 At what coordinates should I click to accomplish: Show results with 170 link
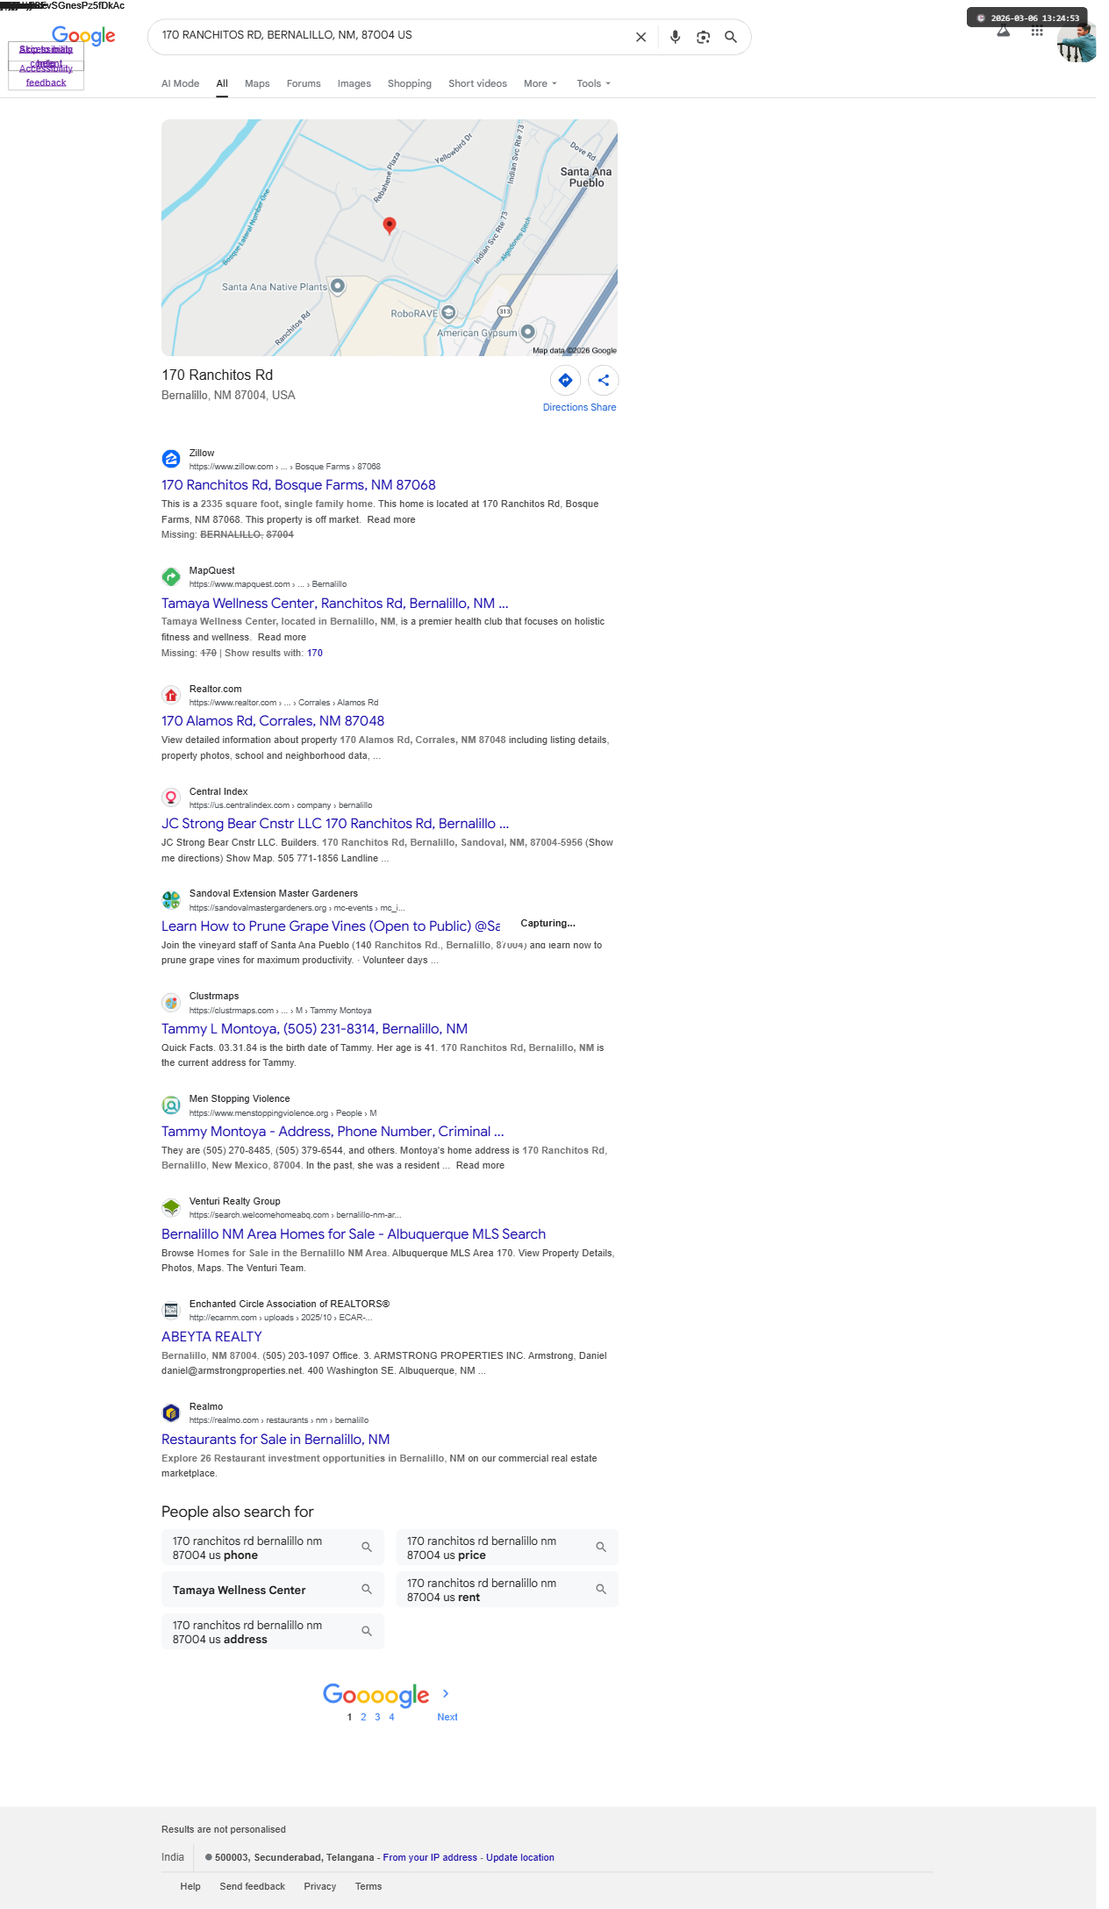click(315, 653)
